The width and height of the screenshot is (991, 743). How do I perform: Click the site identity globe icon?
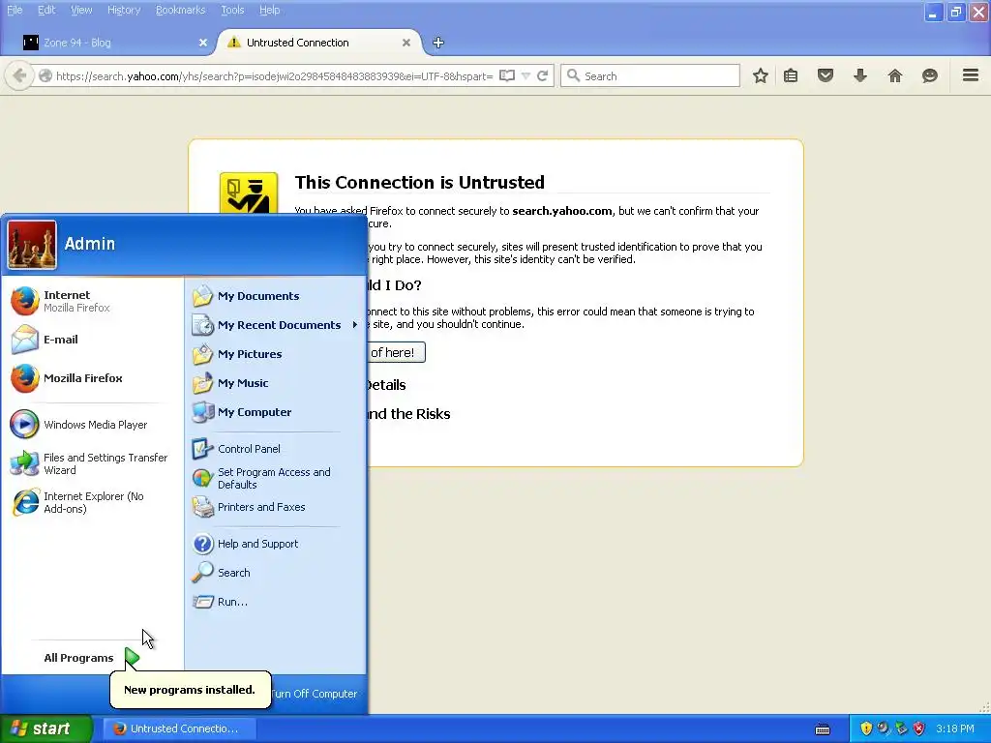click(x=45, y=75)
